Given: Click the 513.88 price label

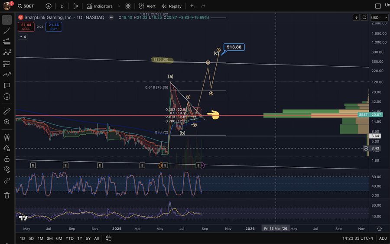Looking at the screenshot, I should tap(234, 47).
